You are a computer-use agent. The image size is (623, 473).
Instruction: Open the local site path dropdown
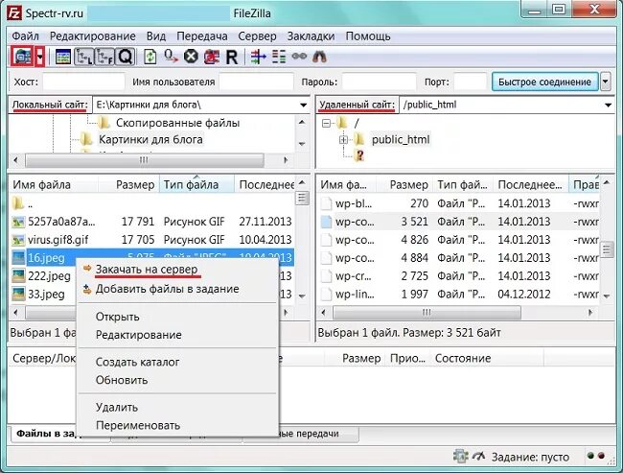[x=303, y=105]
